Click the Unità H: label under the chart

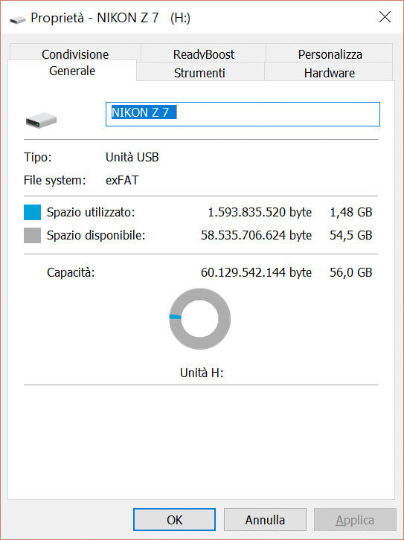click(x=202, y=373)
